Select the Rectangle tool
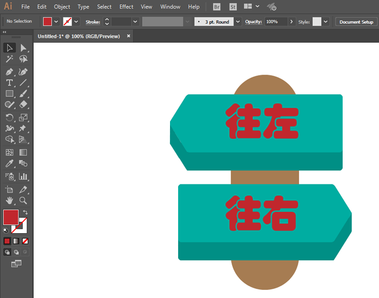 (10, 94)
